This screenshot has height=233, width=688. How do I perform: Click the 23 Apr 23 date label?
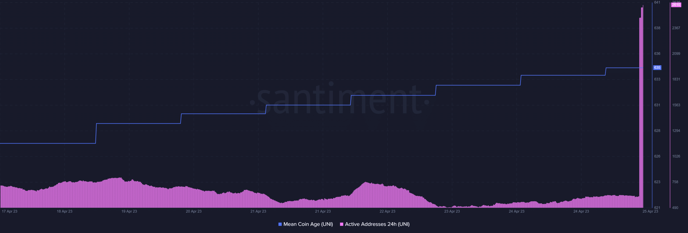tap(452, 211)
